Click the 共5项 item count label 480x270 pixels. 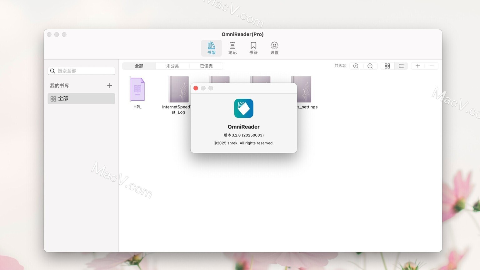tap(340, 66)
